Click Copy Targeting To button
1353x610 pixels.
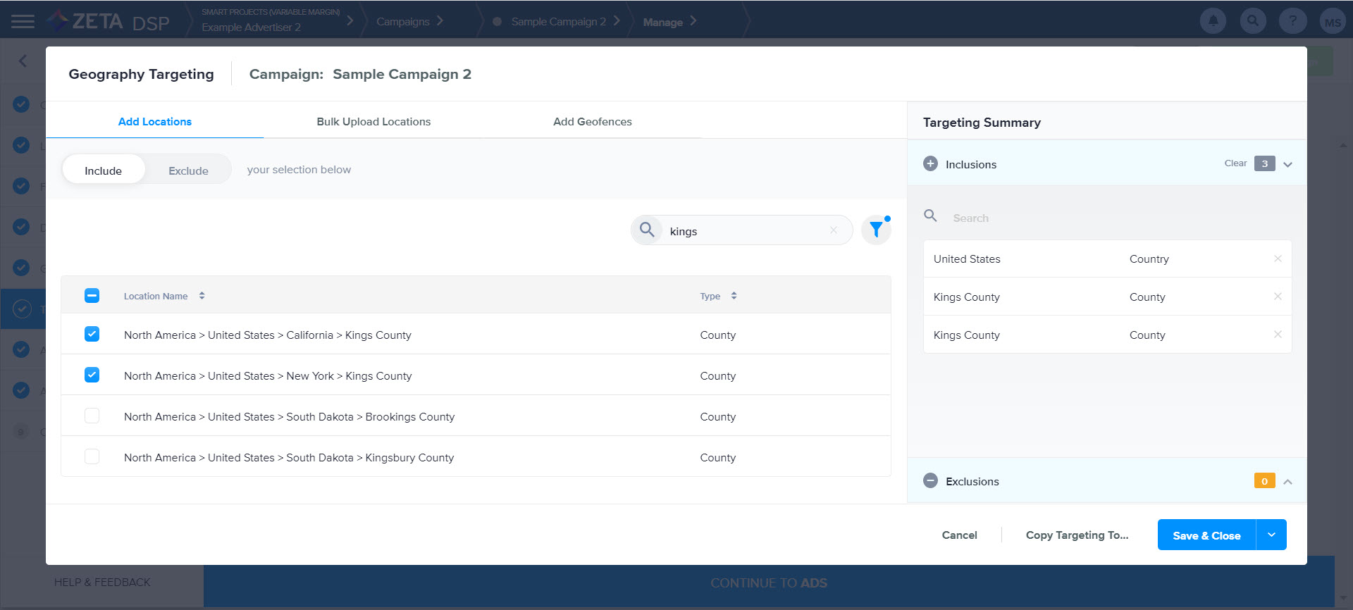pyautogui.click(x=1077, y=535)
